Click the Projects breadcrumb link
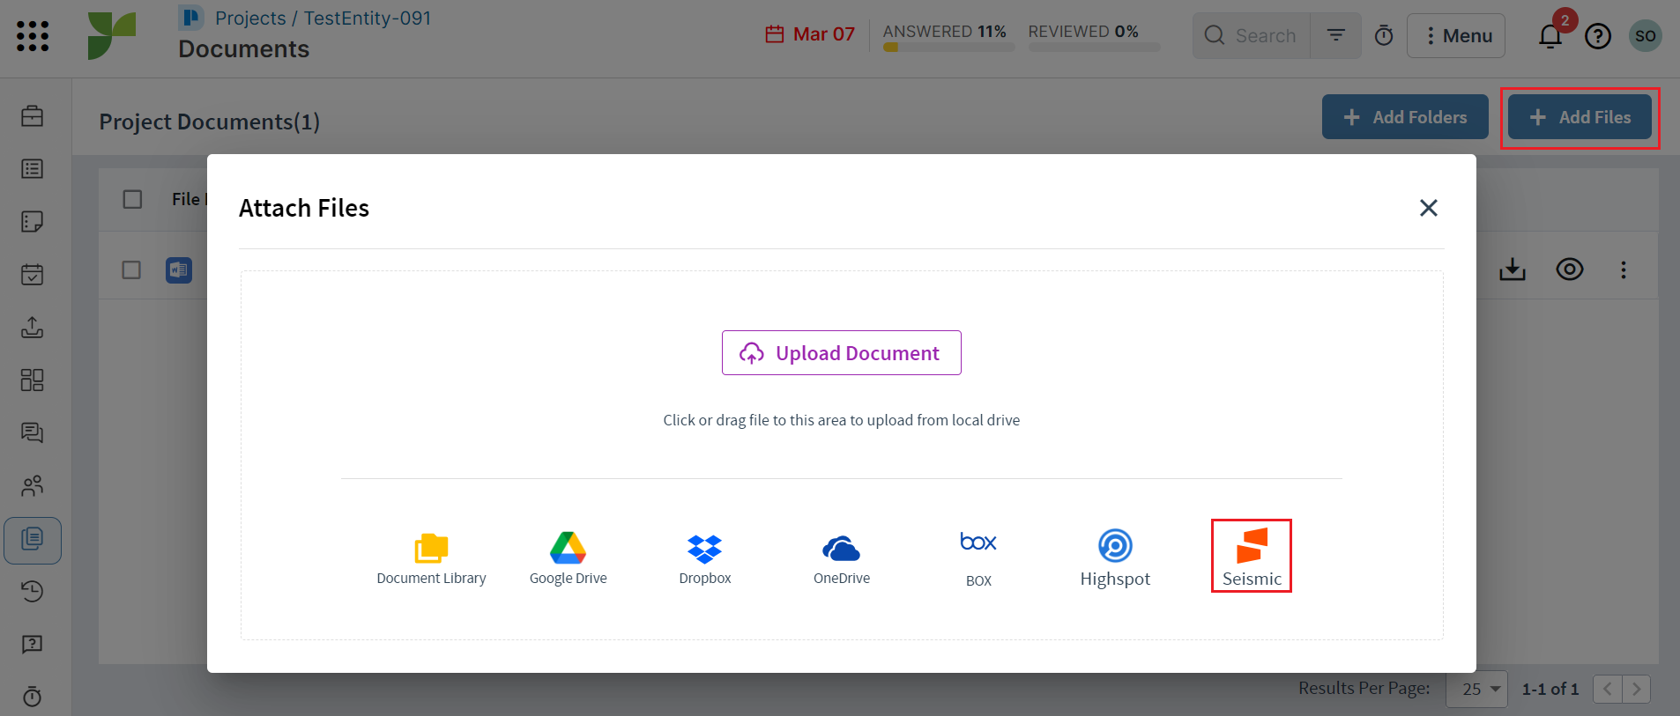The image size is (1680, 716). point(250,18)
